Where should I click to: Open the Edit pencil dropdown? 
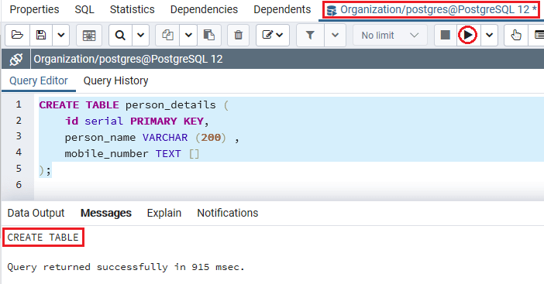coord(273,35)
